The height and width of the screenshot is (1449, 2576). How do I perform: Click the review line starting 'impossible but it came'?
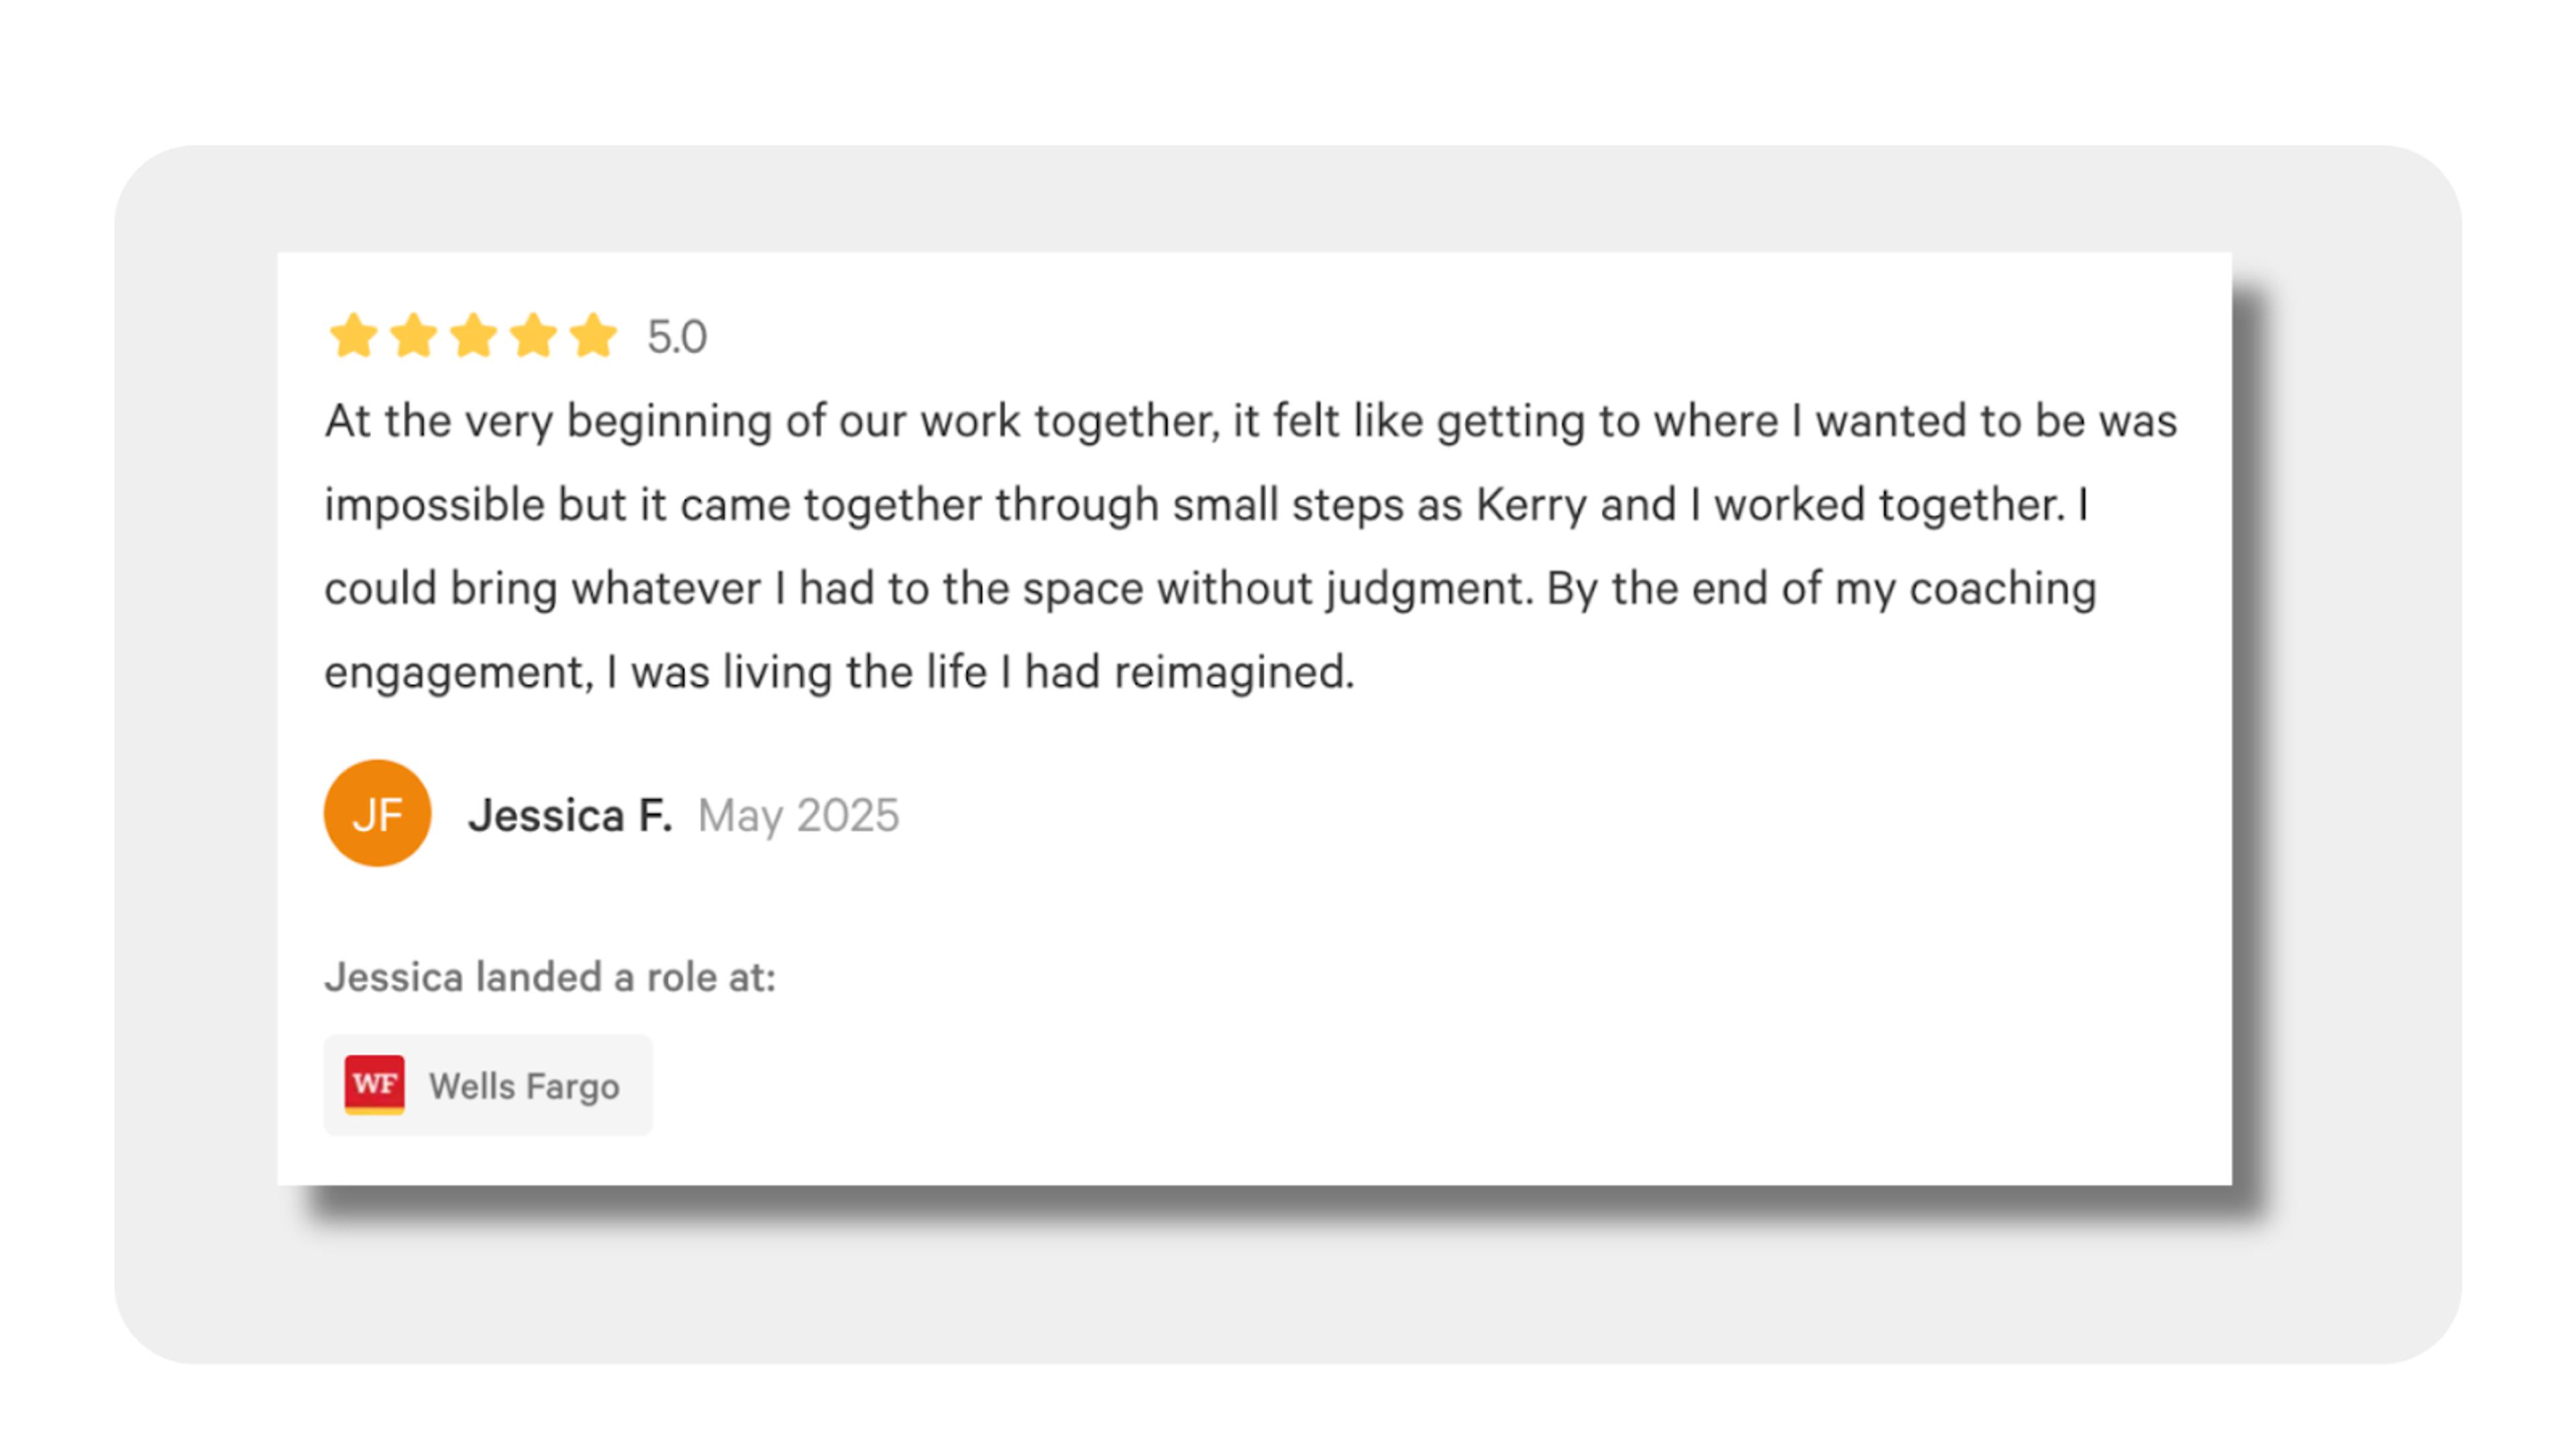point(1206,505)
